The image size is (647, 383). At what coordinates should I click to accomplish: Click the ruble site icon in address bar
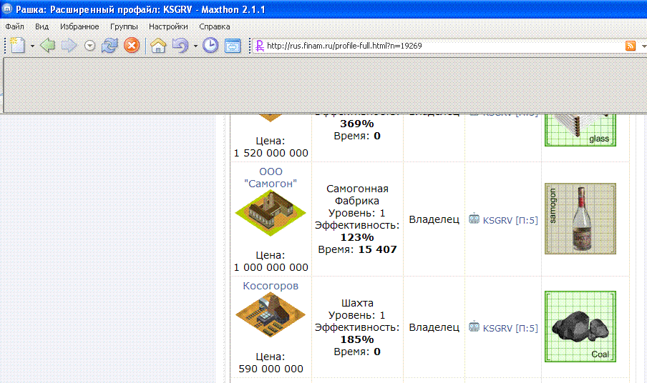coord(260,46)
